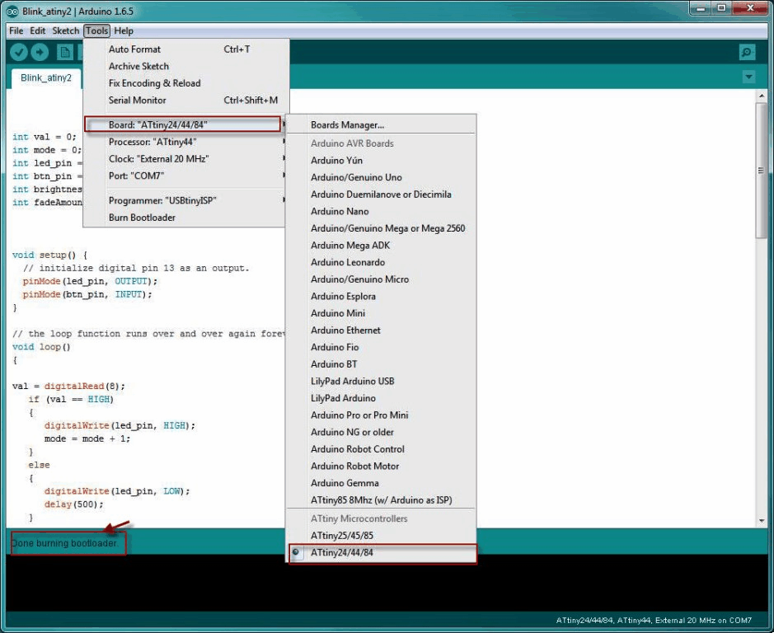Select Arduino Nano board

[x=381, y=211]
